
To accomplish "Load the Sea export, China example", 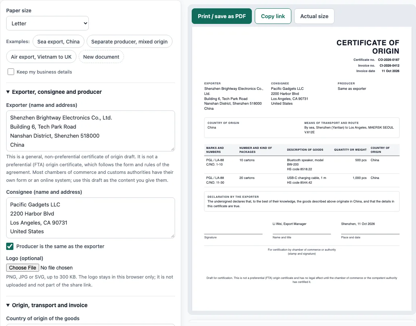I will 58,42.
